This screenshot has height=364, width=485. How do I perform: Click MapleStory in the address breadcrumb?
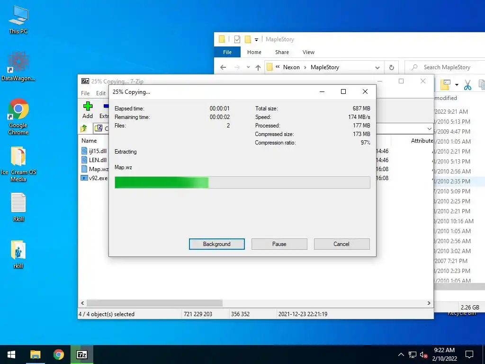tap(325, 67)
